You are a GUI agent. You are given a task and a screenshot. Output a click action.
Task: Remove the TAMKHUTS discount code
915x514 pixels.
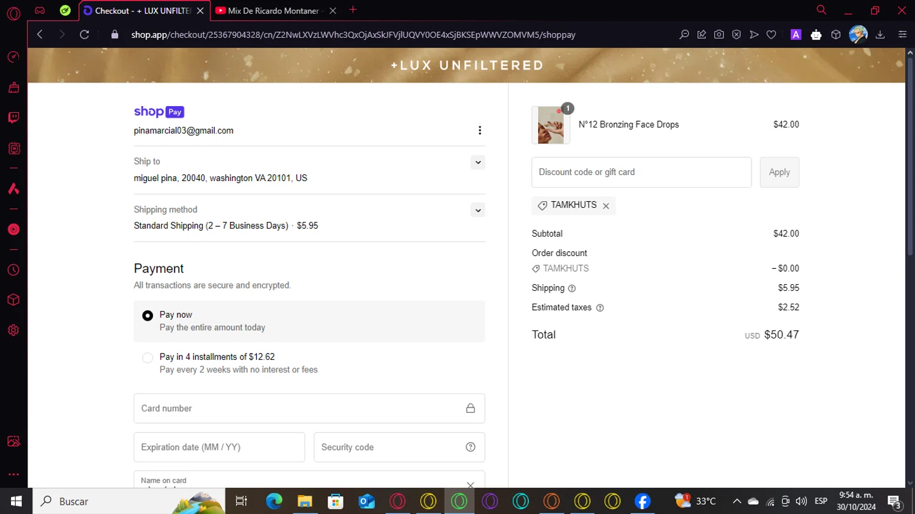(x=606, y=206)
